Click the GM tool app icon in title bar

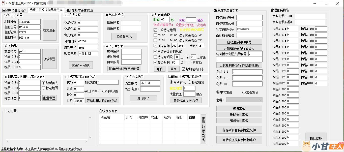coord(3,3)
